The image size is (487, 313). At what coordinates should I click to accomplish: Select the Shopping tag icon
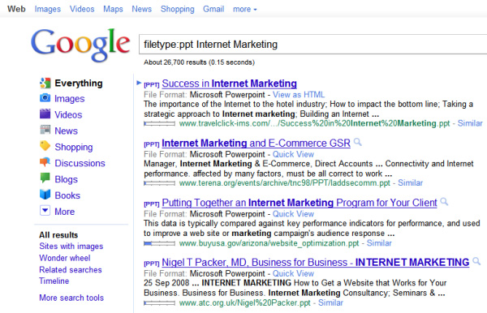click(x=45, y=146)
